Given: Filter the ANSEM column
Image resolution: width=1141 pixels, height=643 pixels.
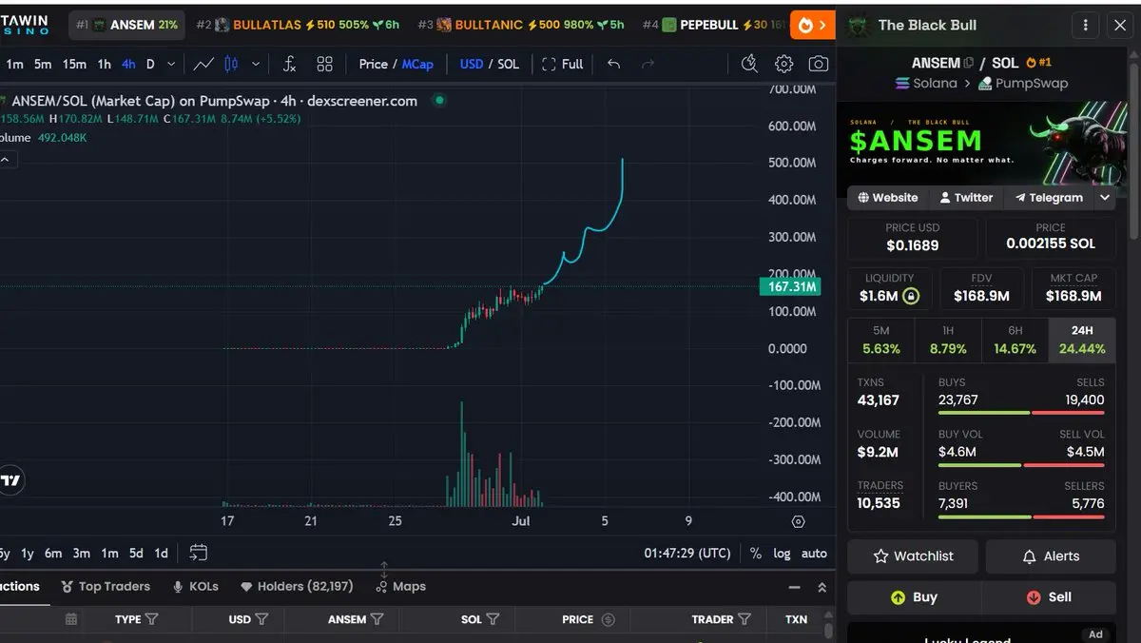Looking at the screenshot, I should (x=377, y=619).
